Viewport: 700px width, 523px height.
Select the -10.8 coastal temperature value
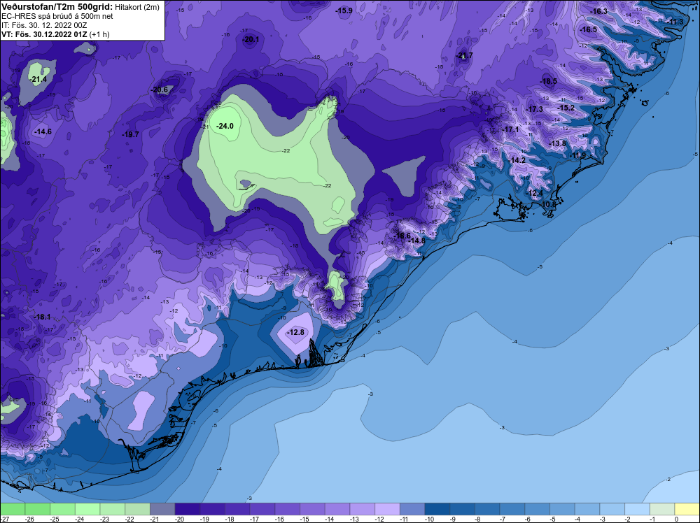(x=548, y=204)
